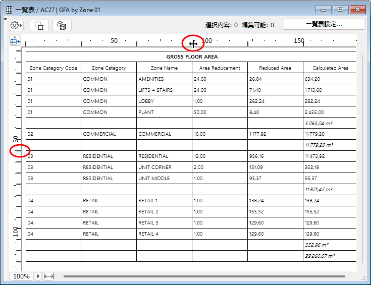
Task: Click the UNIT MIDDLE zone name cell
Action: pyautogui.click(x=164, y=179)
